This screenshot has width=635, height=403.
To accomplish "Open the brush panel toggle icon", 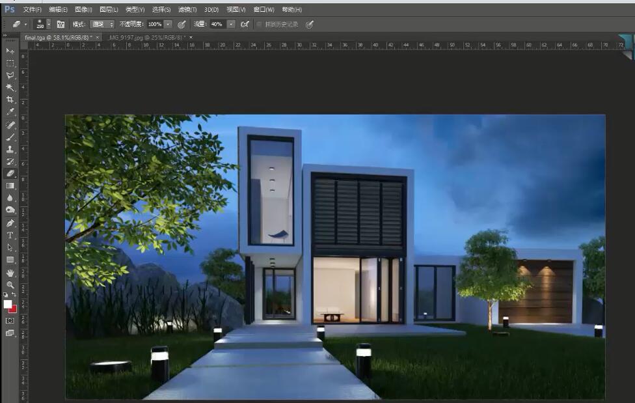I will pyautogui.click(x=61, y=24).
